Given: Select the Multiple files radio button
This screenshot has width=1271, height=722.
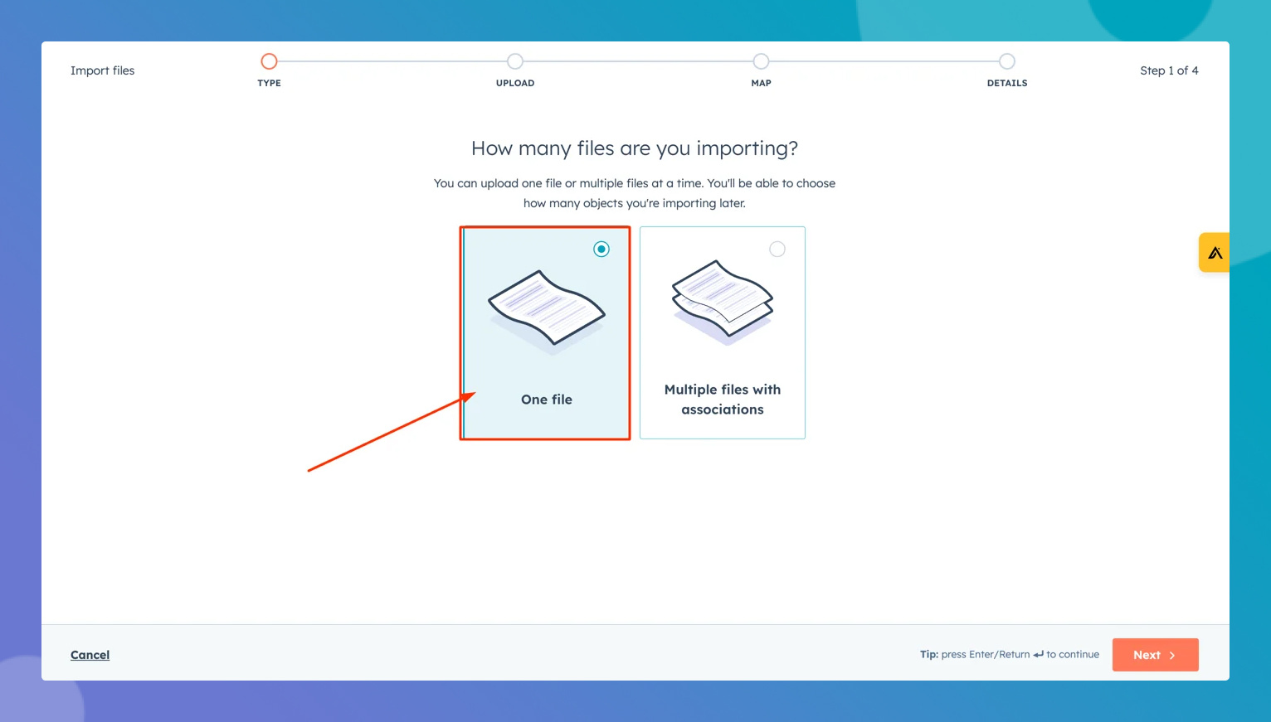Looking at the screenshot, I should click(x=777, y=250).
